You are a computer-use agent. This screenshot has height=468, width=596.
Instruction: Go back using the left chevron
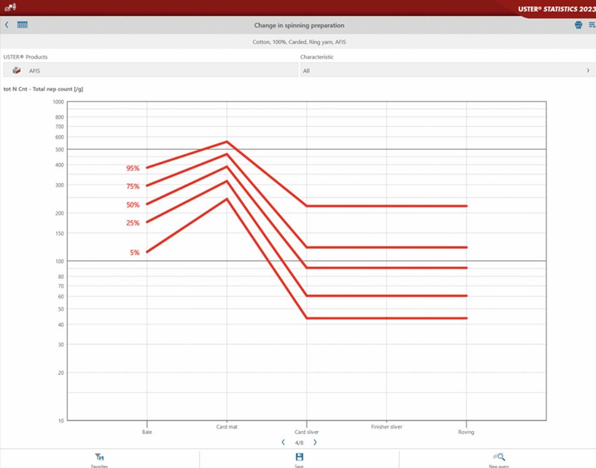click(x=6, y=25)
